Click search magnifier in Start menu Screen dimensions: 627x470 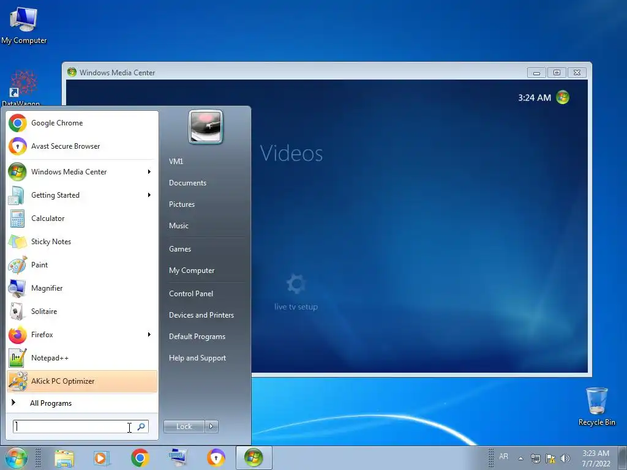point(141,427)
